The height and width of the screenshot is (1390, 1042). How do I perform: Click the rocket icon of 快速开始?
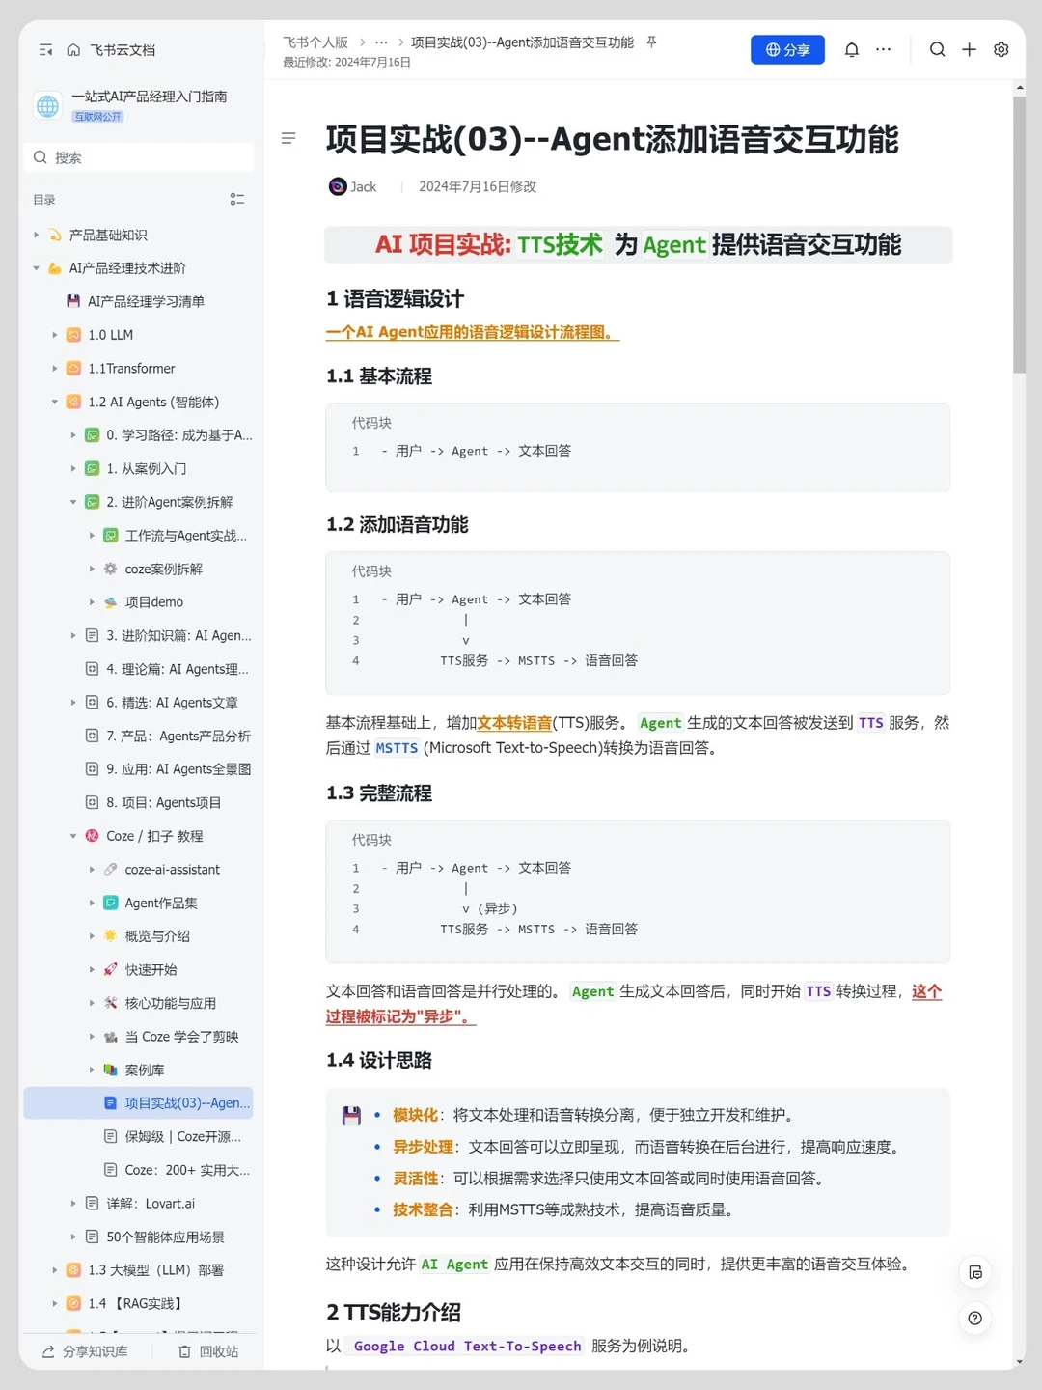point(110,969)
